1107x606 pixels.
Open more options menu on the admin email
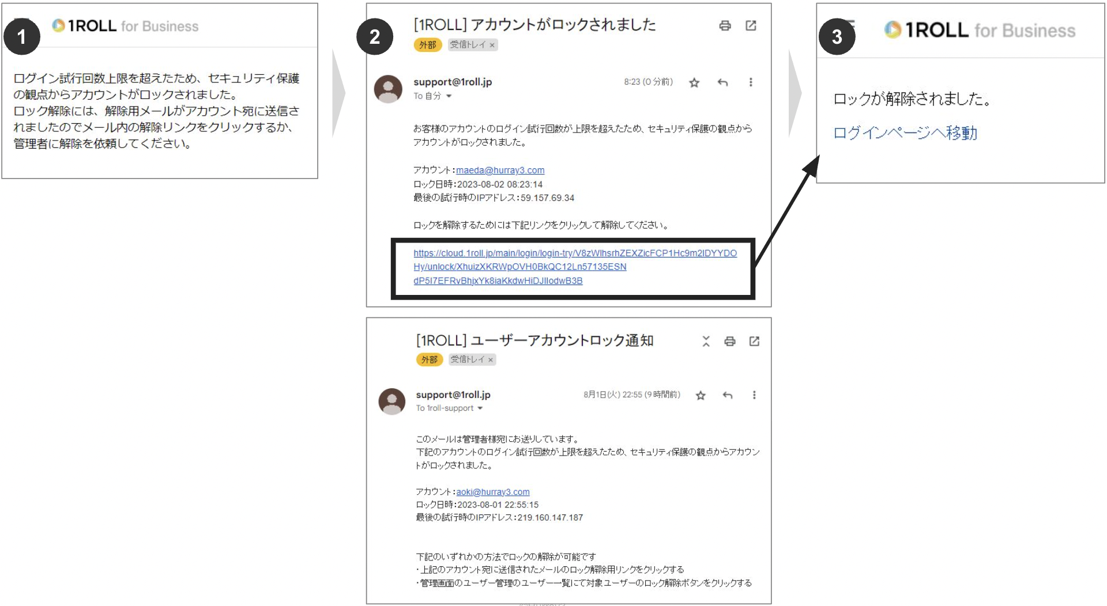[x=754, y=395]
